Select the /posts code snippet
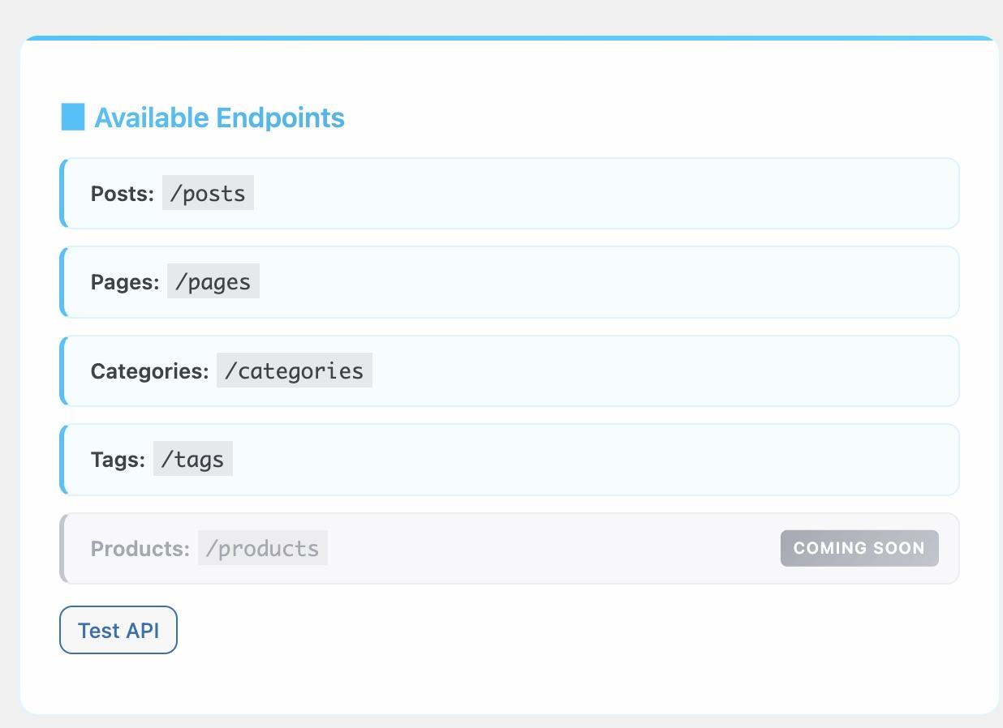This screenshot has height=728, width=1003. [x=208, y=193]
